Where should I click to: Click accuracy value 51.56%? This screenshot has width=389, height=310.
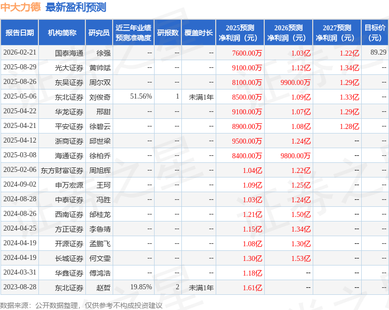pos(141,97)
